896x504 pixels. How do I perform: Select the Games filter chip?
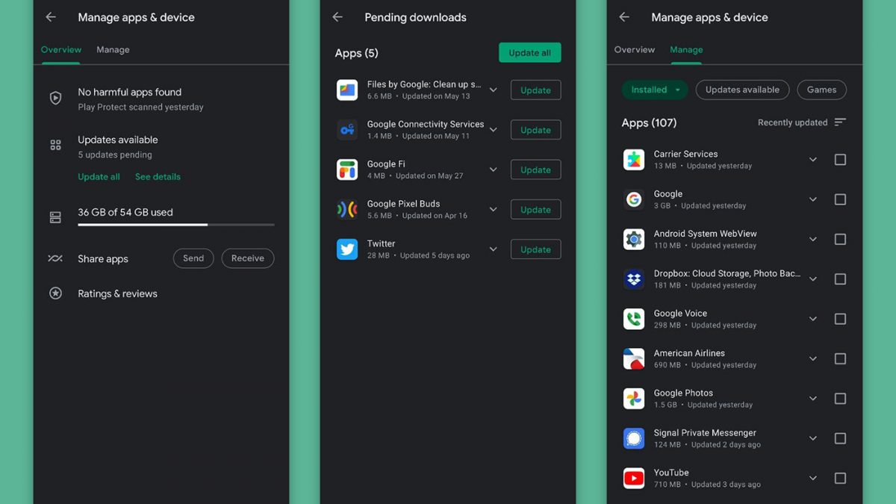(x=821, y=90)
